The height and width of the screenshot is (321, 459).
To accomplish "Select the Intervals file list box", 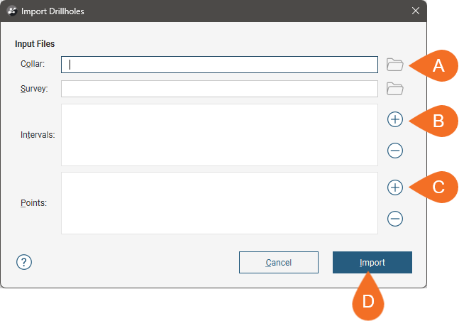I will click(219, 135).
